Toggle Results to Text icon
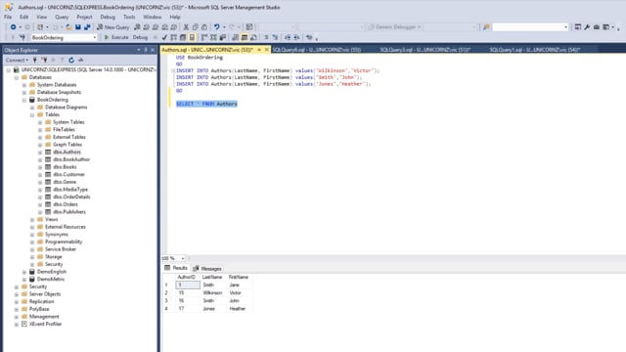The height and width of the screenshot is (352, 626). click(235, 37)
